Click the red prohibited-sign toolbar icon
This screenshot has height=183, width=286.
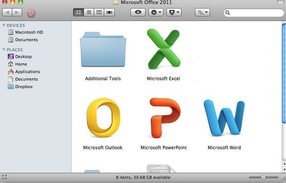click(31, 13)
